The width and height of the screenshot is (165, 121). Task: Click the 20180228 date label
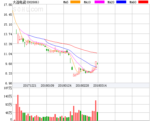pyautogui.click(x=82, y=86)
